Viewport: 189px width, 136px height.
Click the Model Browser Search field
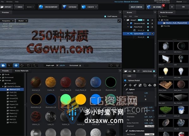tap(174, 16)
